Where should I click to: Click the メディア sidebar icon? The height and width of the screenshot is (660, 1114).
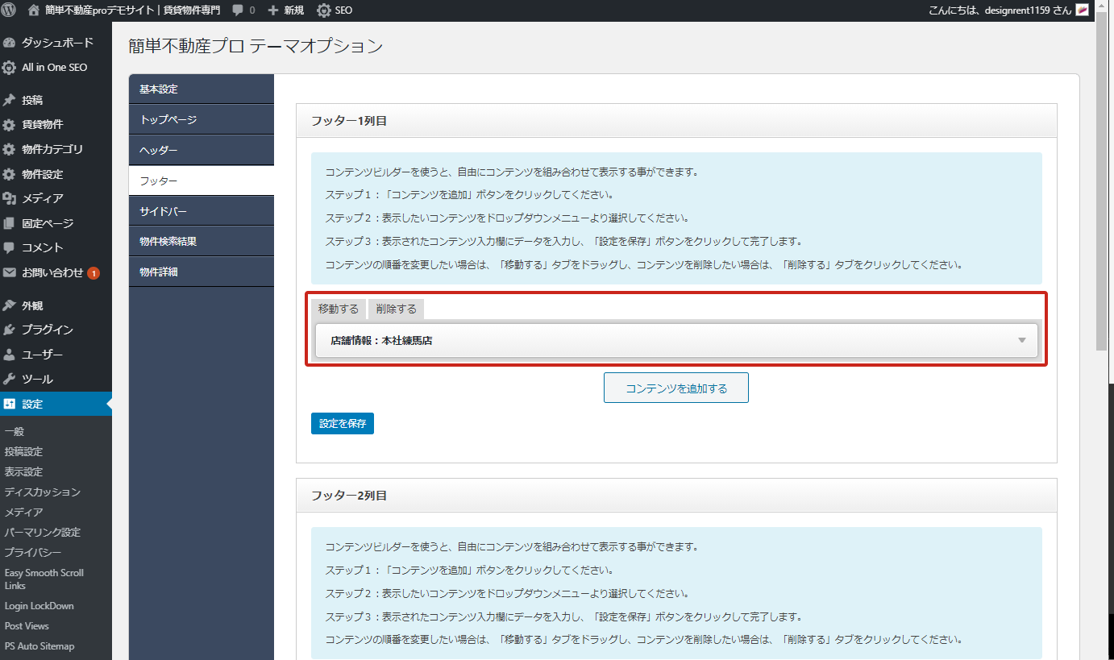point(9,198)
